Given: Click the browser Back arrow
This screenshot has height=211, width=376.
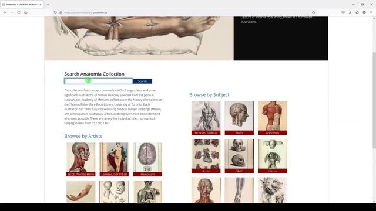Looking at the screenshot, I should pyautogui.click(x=5, y=12).
